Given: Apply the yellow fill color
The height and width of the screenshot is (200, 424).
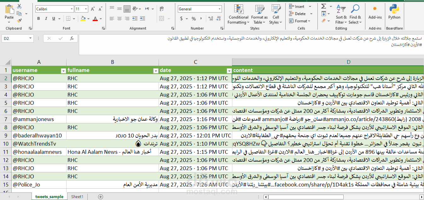Looking at the screenshot, I should point(83,19).
